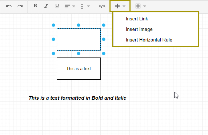
Task: Click the text alignment icon
Action: coord(67,6)
